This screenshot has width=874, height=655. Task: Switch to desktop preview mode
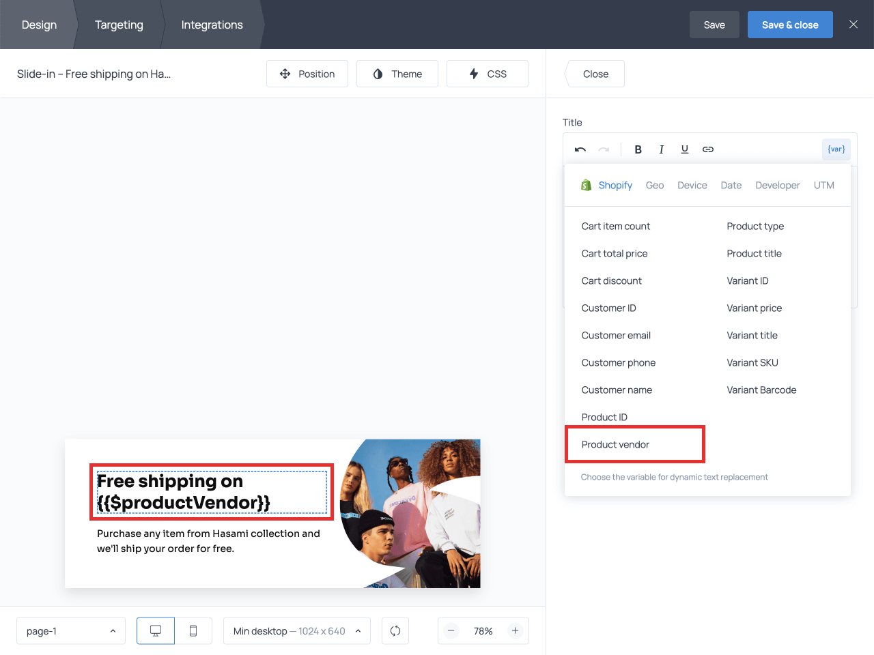coord(156,631)
